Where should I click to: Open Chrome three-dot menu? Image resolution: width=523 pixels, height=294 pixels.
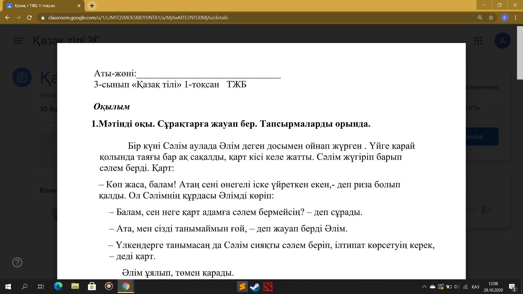click(x=515, y=18)
